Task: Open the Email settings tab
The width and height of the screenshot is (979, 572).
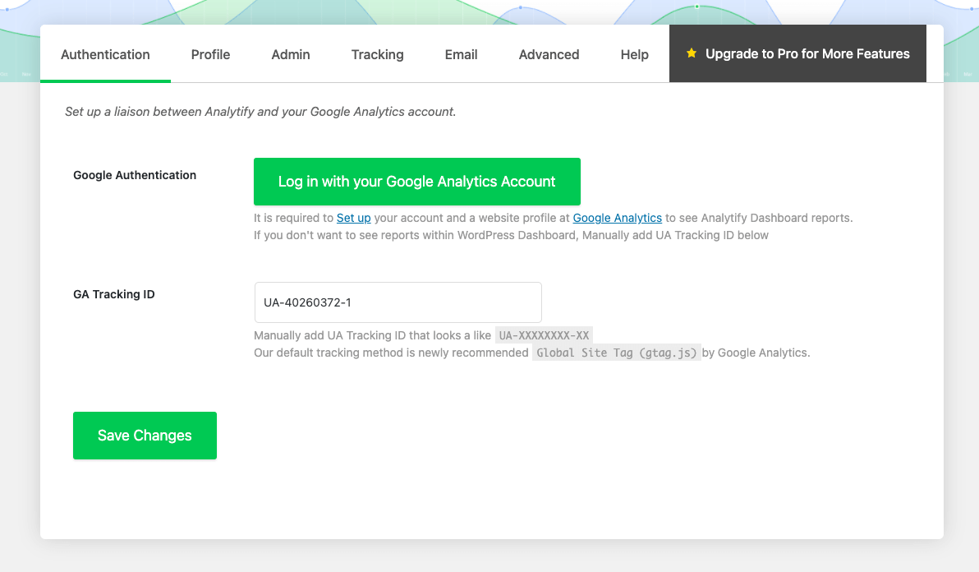Action: click(x=461, y=54)
